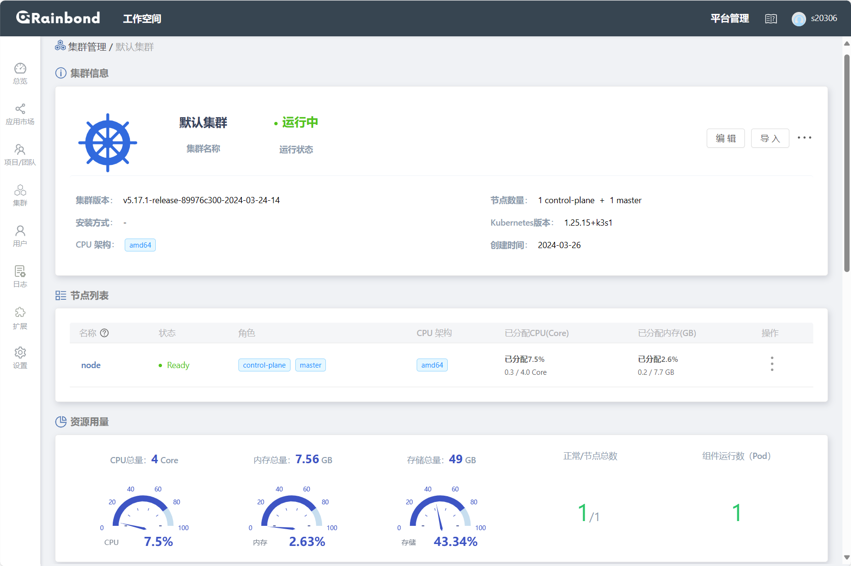
Task: Open the node name link
Action: click(x=91, y=365)
